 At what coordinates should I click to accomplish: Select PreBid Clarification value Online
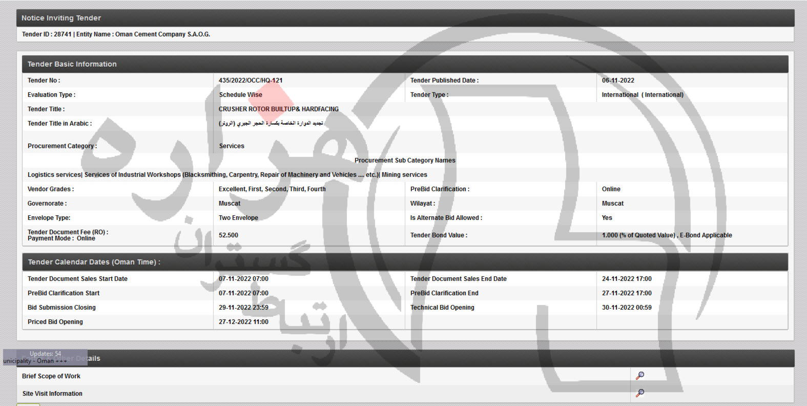pyautogui.click(x=611, y=189)
